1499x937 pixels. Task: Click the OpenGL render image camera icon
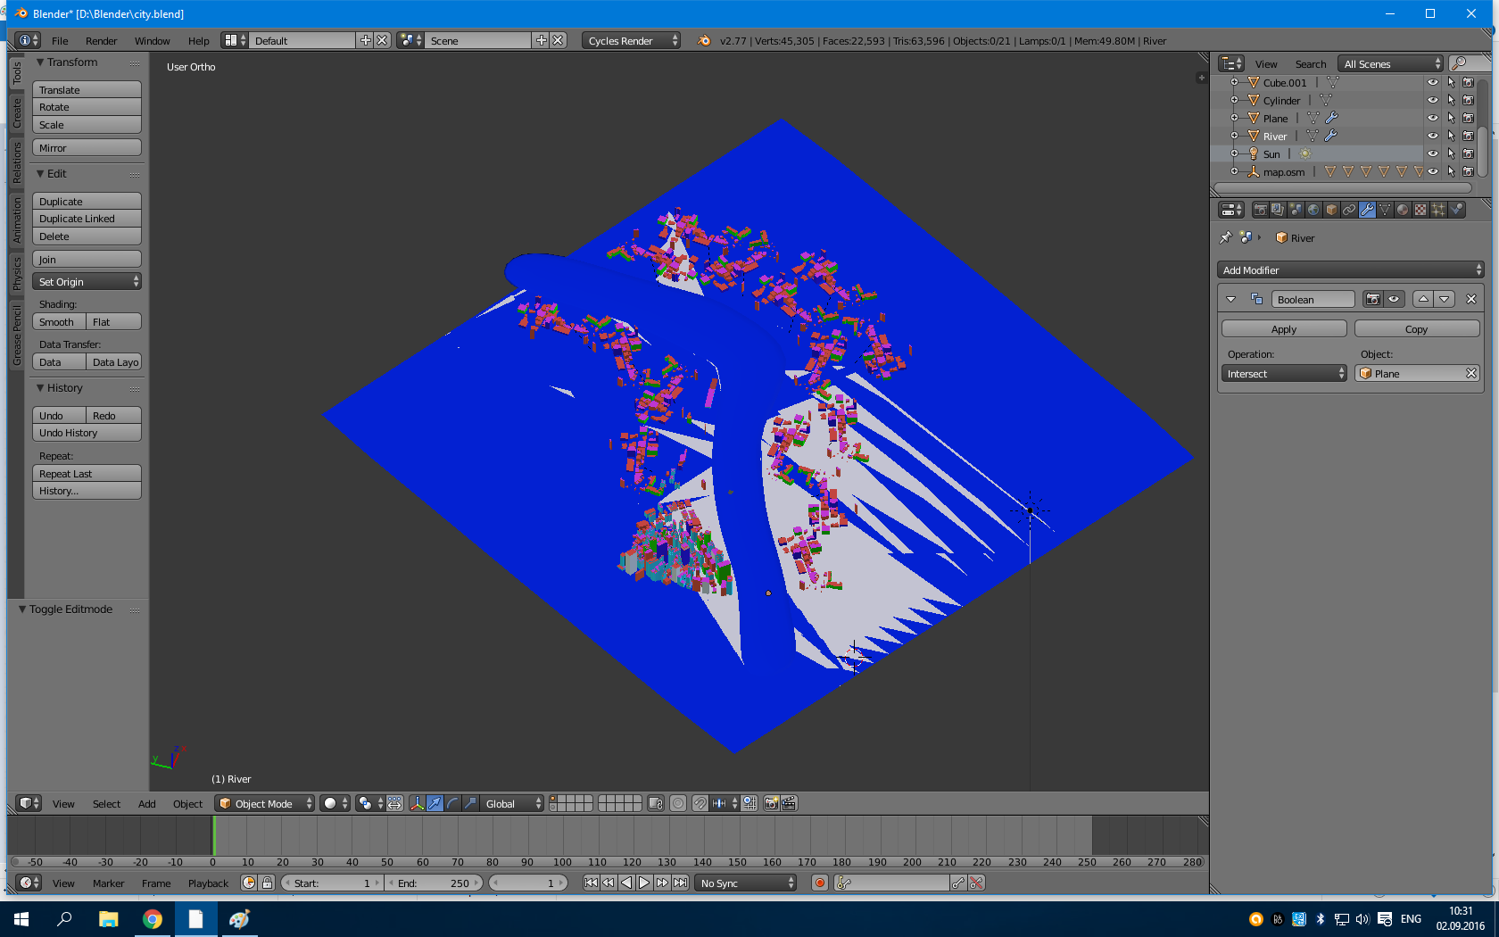tap(772, 803)
